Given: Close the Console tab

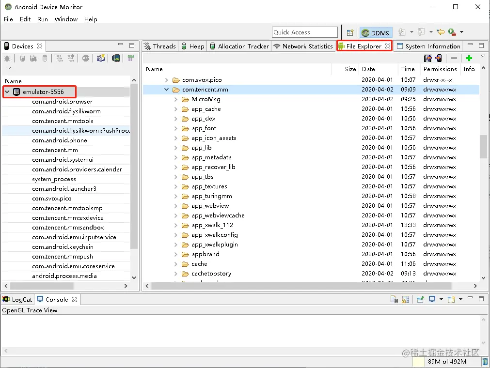Looking at the screenshot, I should point(74,299).
